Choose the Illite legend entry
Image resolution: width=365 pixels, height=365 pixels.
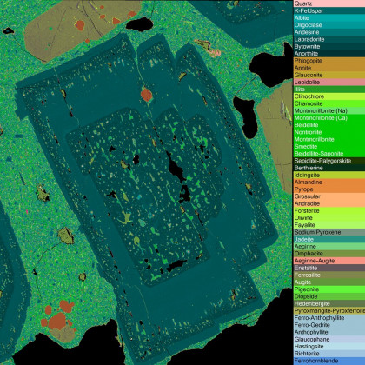pos(329,90)
